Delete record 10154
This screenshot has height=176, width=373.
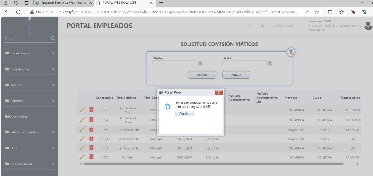[91, 120]
